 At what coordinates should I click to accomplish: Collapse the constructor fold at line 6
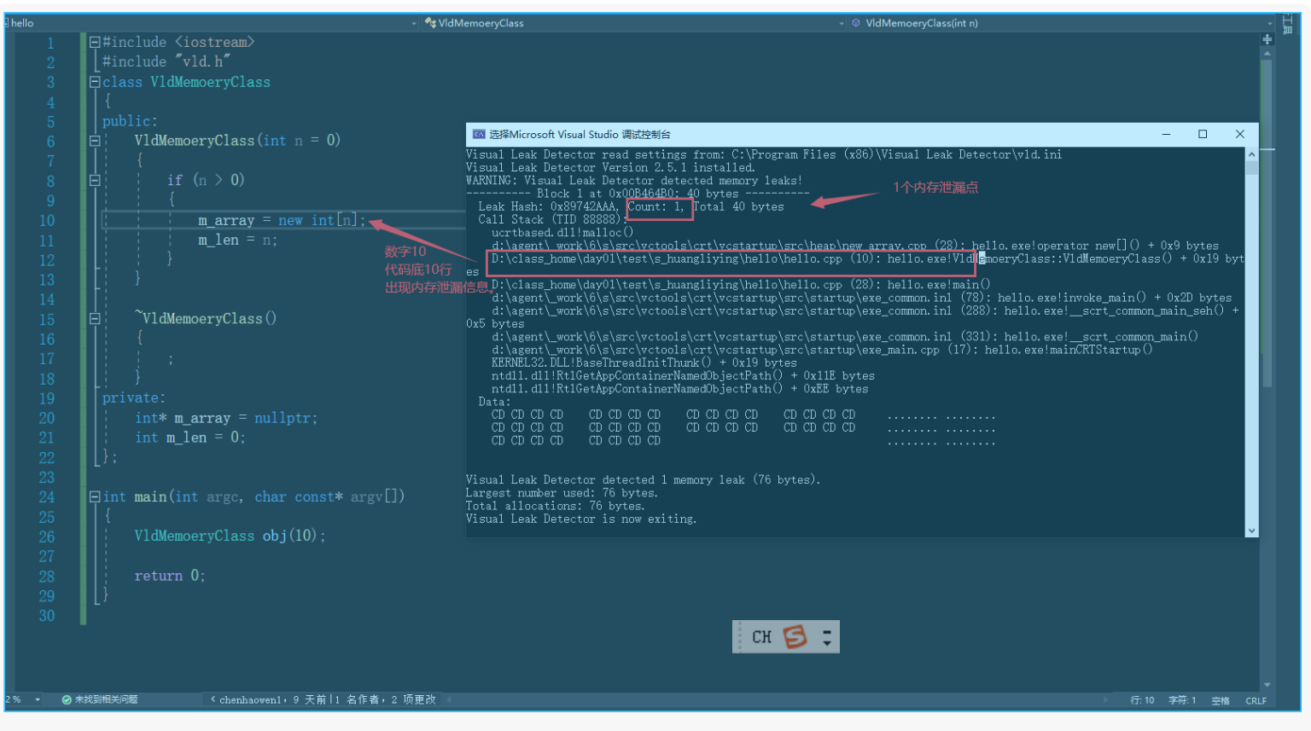[x=94, y=140]
